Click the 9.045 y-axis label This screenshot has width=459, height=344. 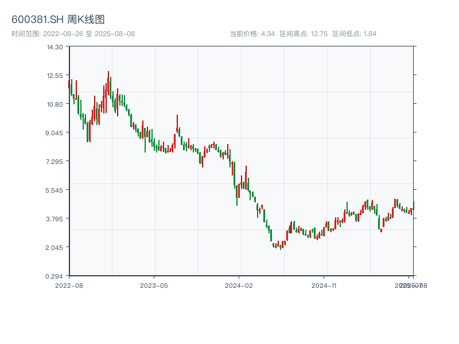55,132
